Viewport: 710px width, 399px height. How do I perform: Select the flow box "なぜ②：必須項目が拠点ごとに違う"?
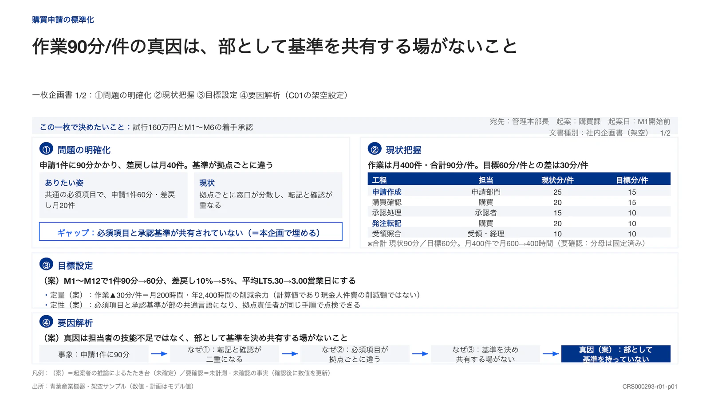355,354
